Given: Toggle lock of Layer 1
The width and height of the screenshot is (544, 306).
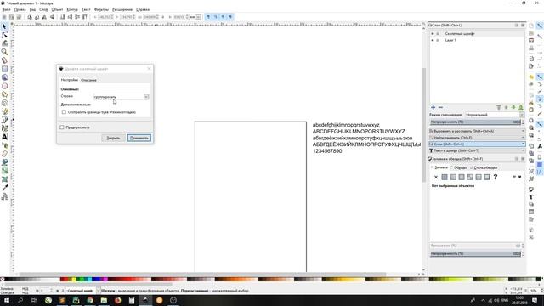Looking at the screenshot, I should pos(438,40).
